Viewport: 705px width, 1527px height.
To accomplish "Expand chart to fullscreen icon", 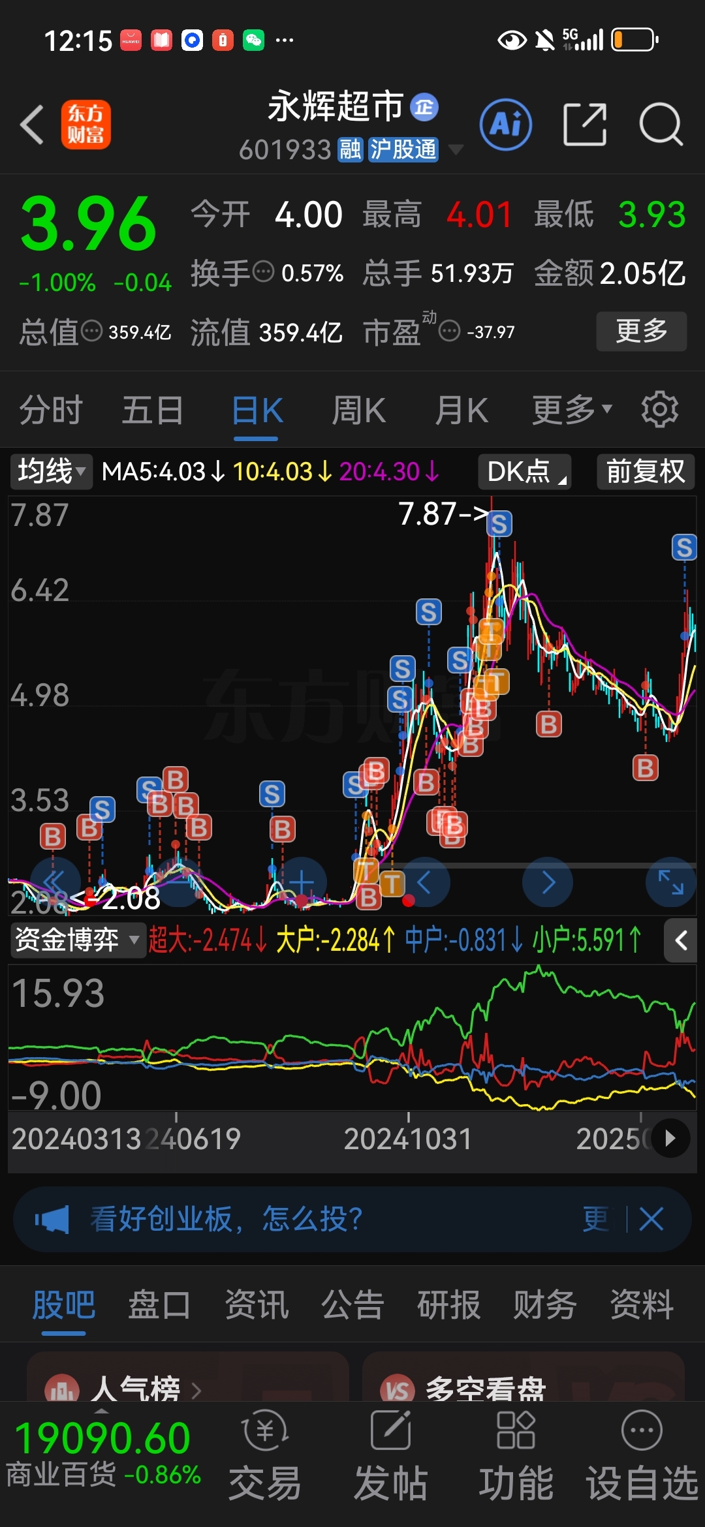I will [x=670, y=882].
